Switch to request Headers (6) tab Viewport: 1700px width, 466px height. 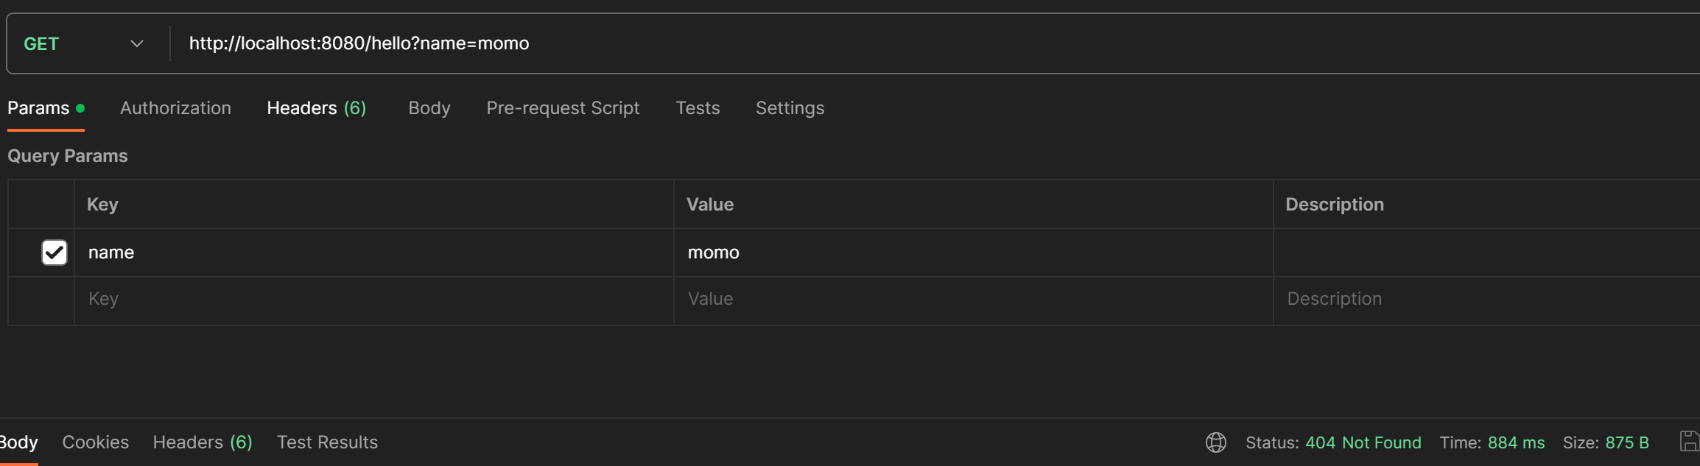tap(316, 108)
